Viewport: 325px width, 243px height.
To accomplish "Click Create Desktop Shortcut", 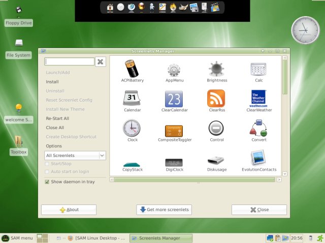I will tap(71, 137).
